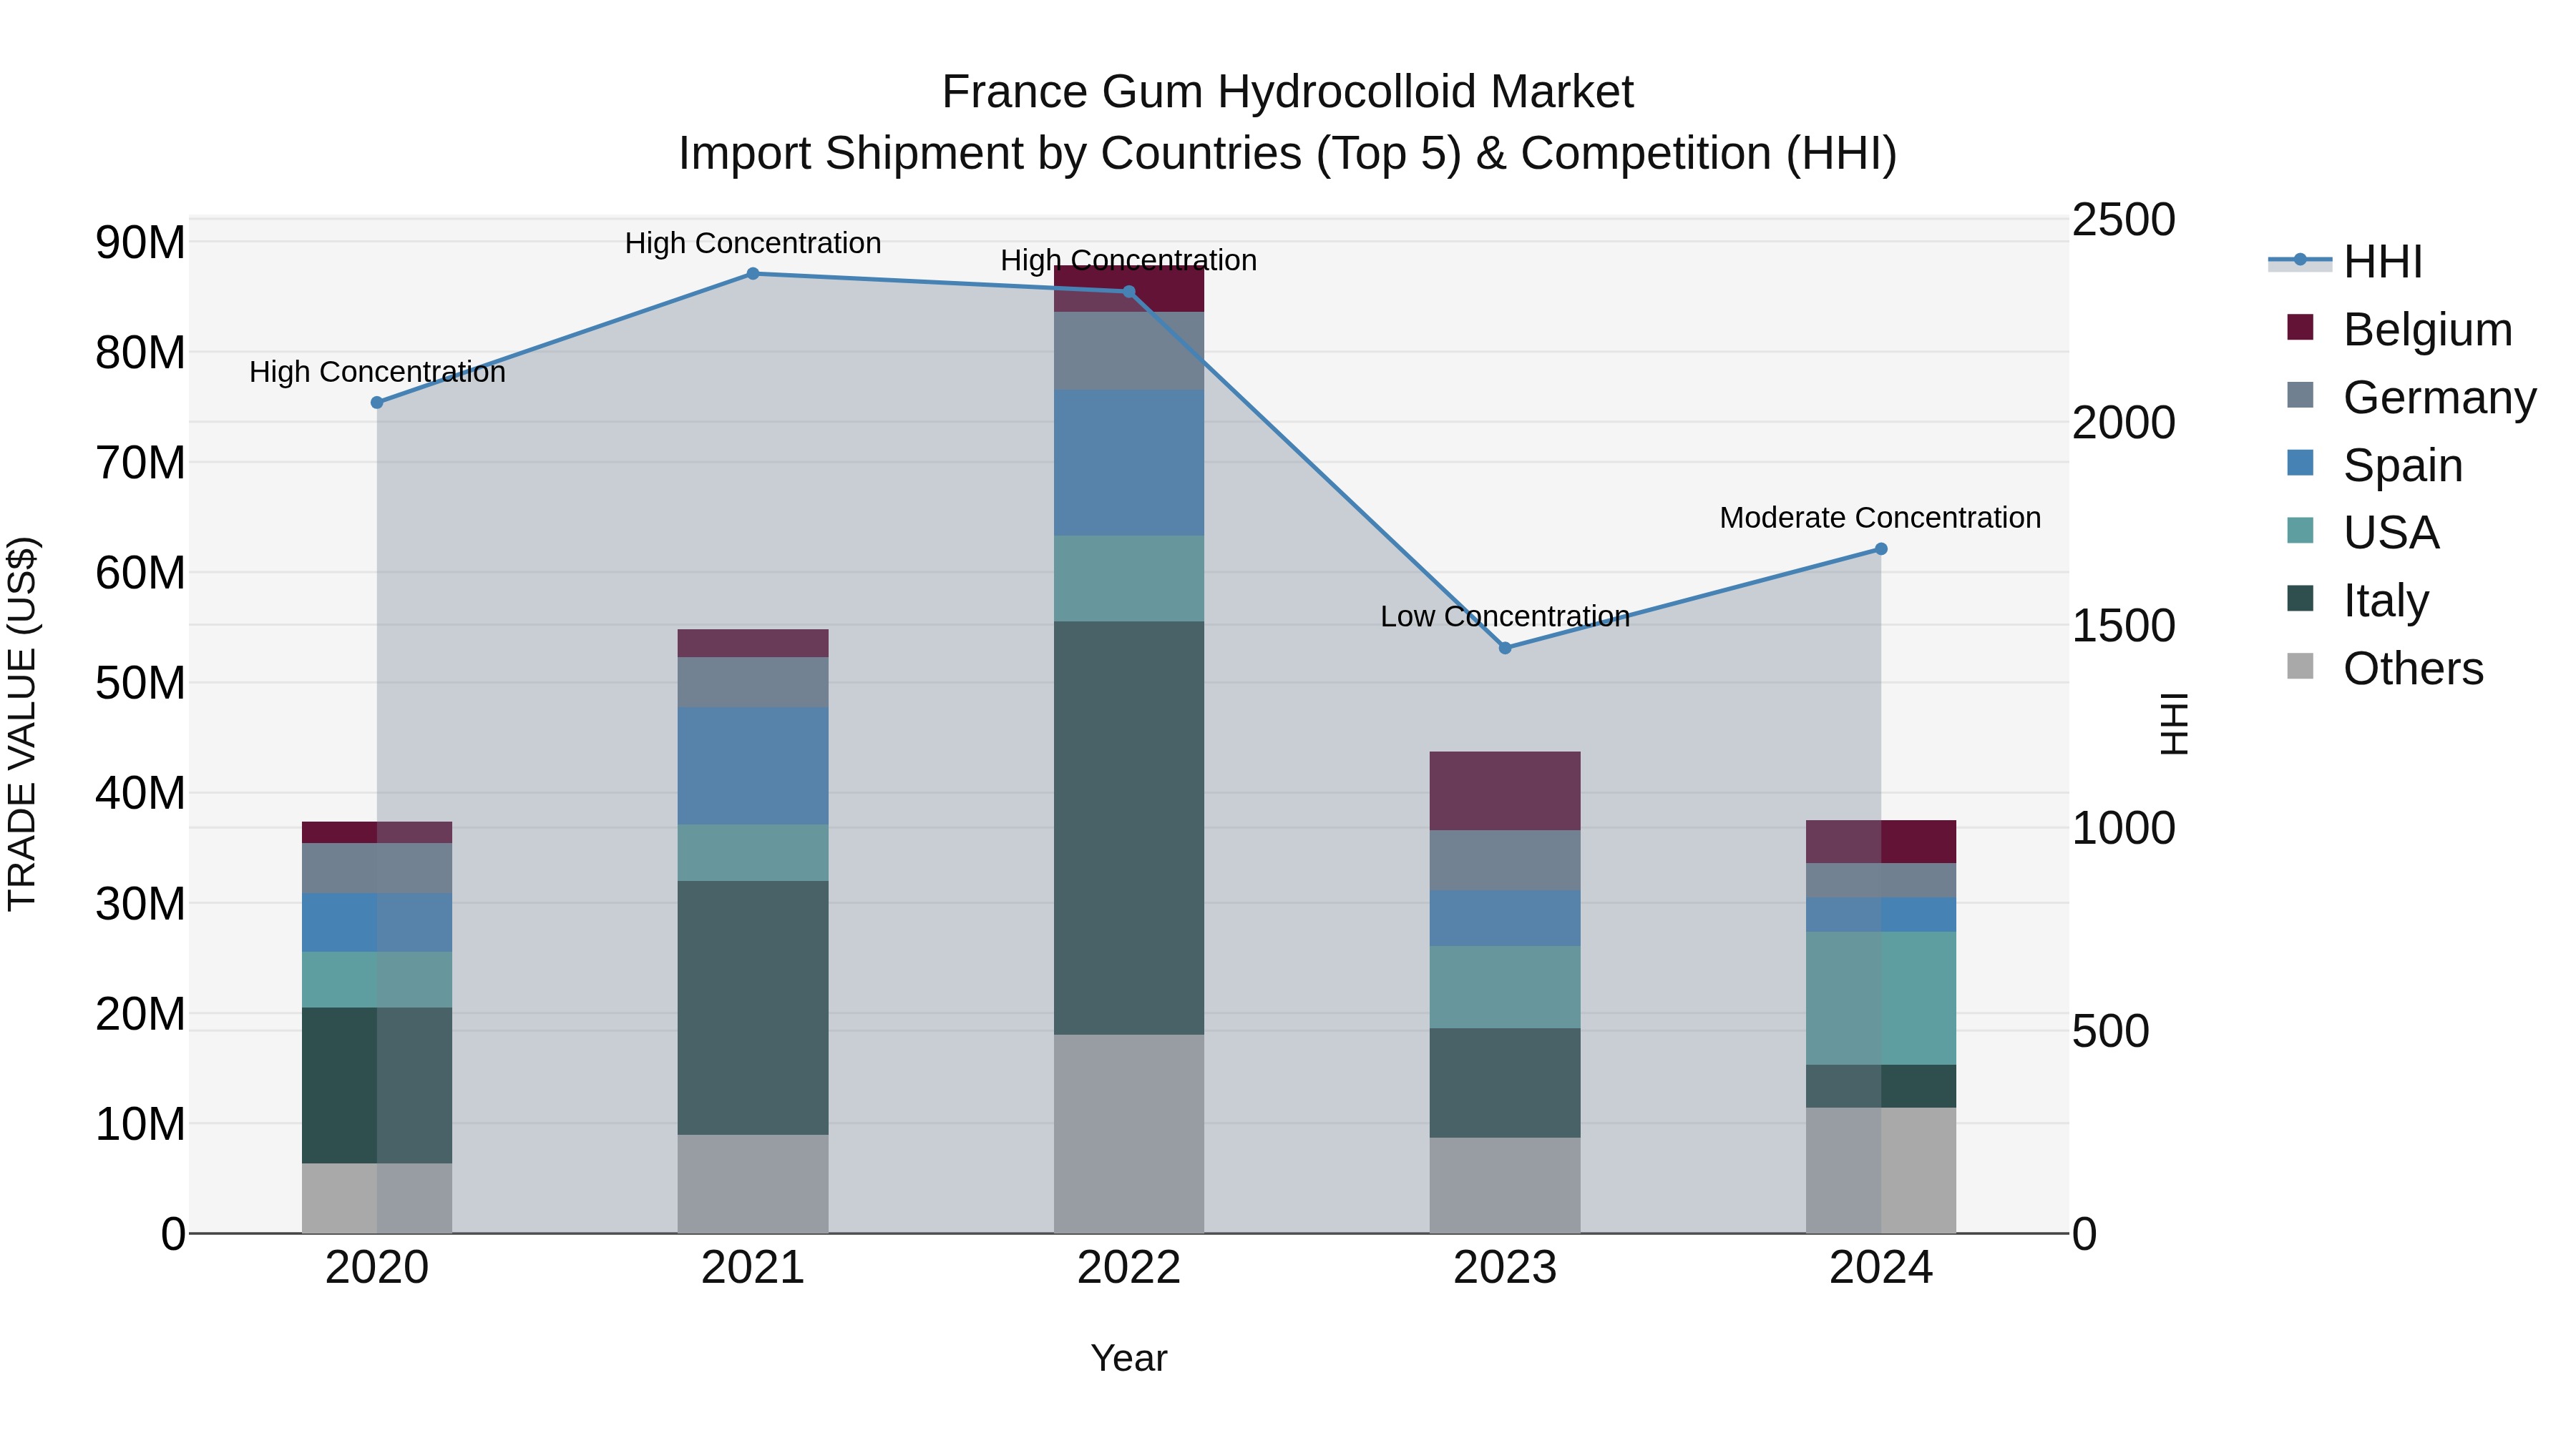The height and width of the screenshot is (1448, 2576).
Task: Click the Italy segment in 2020 bar
Action: (x=377, y=1085)
